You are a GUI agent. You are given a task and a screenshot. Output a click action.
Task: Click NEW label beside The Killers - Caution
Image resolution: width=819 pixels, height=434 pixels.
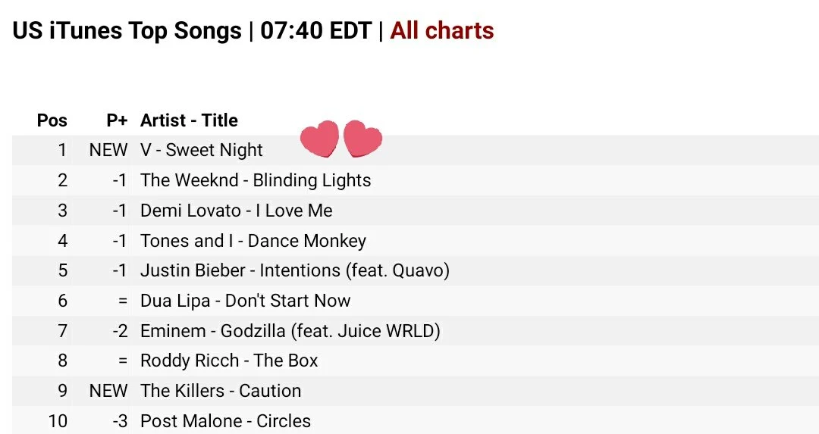(108, 391)
